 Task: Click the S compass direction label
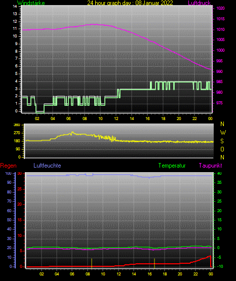point(222,141)
